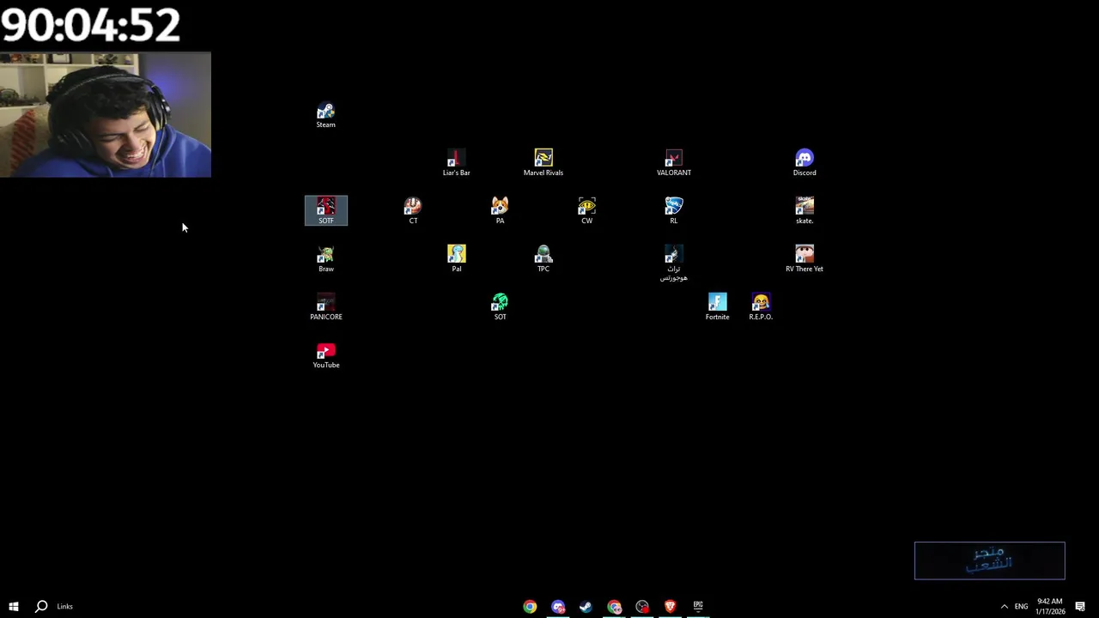Open the Steam desktop shortcut

tap(325, 115)
